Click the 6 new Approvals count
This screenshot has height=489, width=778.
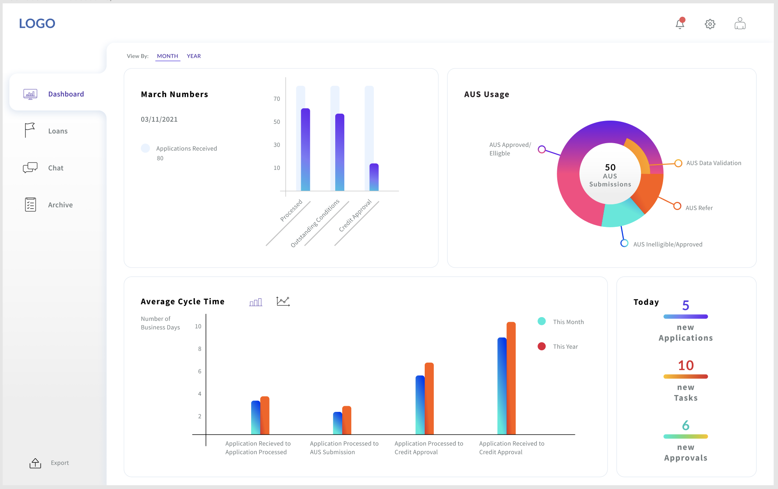686,425
